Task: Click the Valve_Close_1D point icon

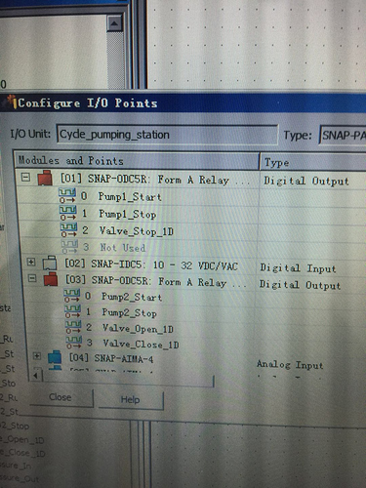Action: [x=74, y=343]
